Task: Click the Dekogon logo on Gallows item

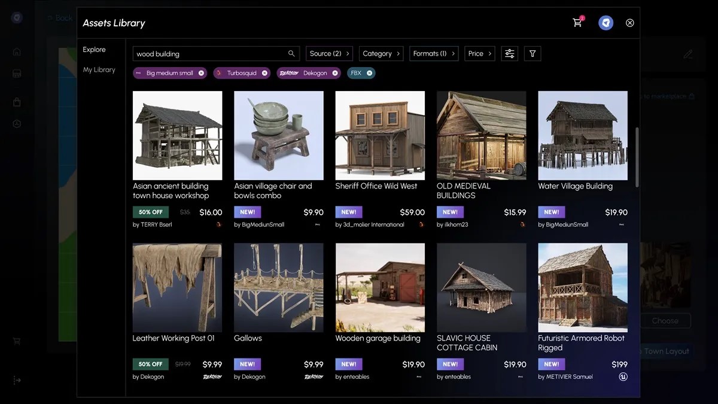Action: (314, 376)
